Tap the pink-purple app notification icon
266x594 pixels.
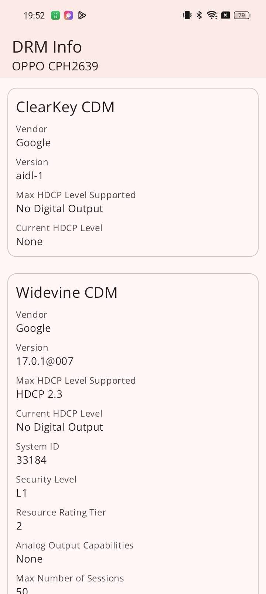point(68,15)
